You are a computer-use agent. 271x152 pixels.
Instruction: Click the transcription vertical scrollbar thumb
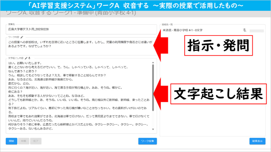coord(153,88)
